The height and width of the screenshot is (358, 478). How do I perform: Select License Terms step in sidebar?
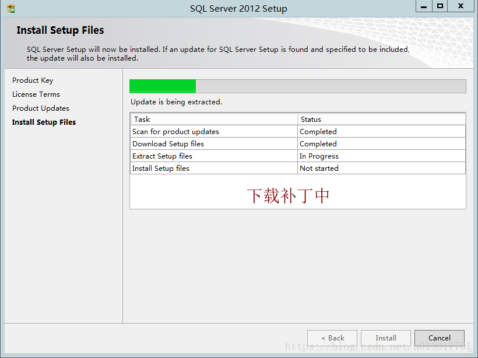(36, 94)
